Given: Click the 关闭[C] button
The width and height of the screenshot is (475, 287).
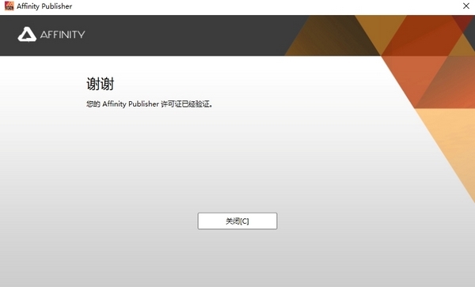Looking at the screenshot, I should click(x=237, y=221).
